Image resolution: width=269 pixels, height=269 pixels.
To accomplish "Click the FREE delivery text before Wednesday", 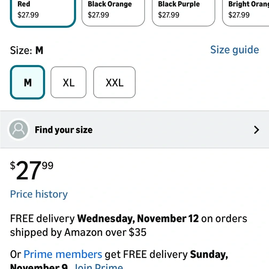I will [x=42, y=218].
